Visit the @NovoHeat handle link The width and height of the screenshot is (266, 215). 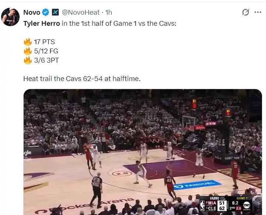point(80,13)
